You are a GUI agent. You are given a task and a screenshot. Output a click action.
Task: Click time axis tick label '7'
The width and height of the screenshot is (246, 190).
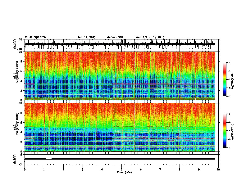pos(160,170)
